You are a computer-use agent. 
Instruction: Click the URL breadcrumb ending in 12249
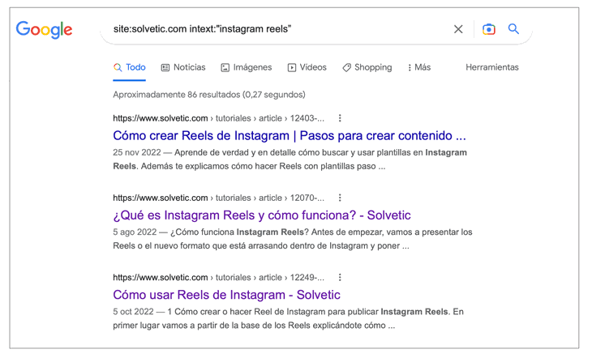point(218,277)
